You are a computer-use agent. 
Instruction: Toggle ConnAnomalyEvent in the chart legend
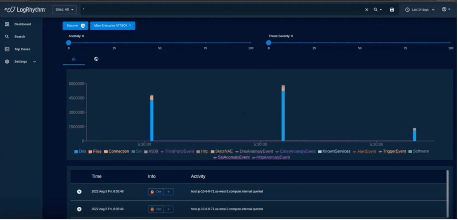tap(295, 151)
